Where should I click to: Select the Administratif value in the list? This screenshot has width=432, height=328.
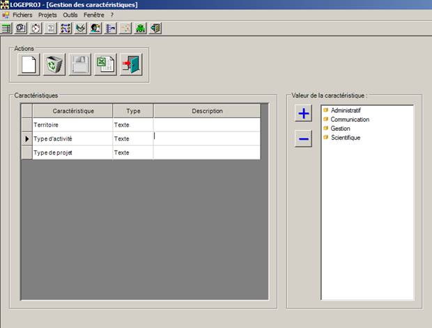346,111
